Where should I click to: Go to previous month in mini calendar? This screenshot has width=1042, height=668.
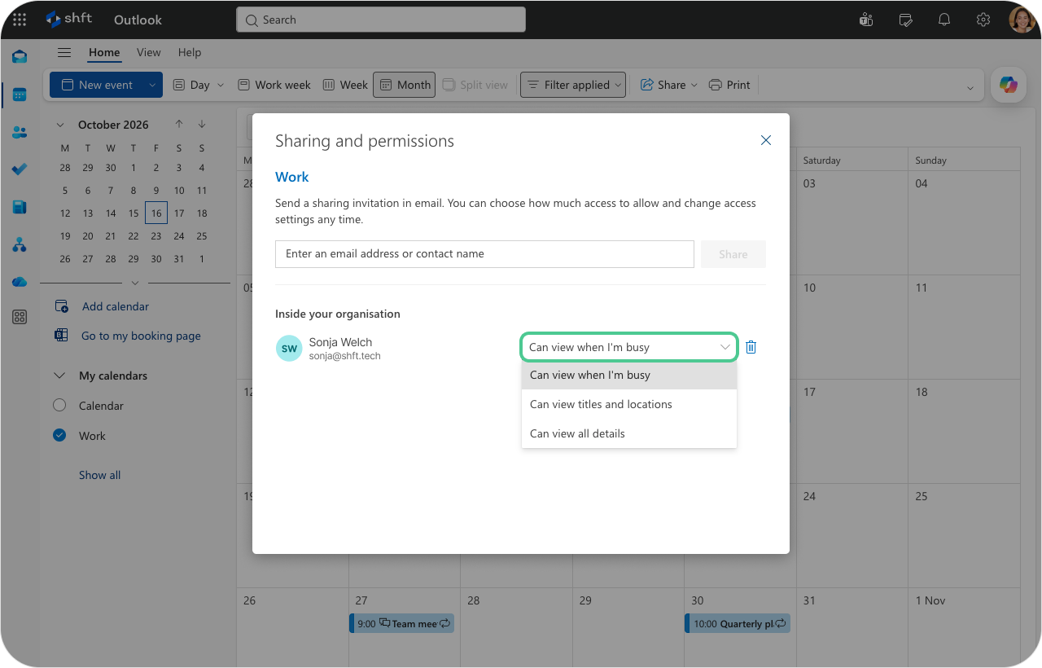pos(179,125)
